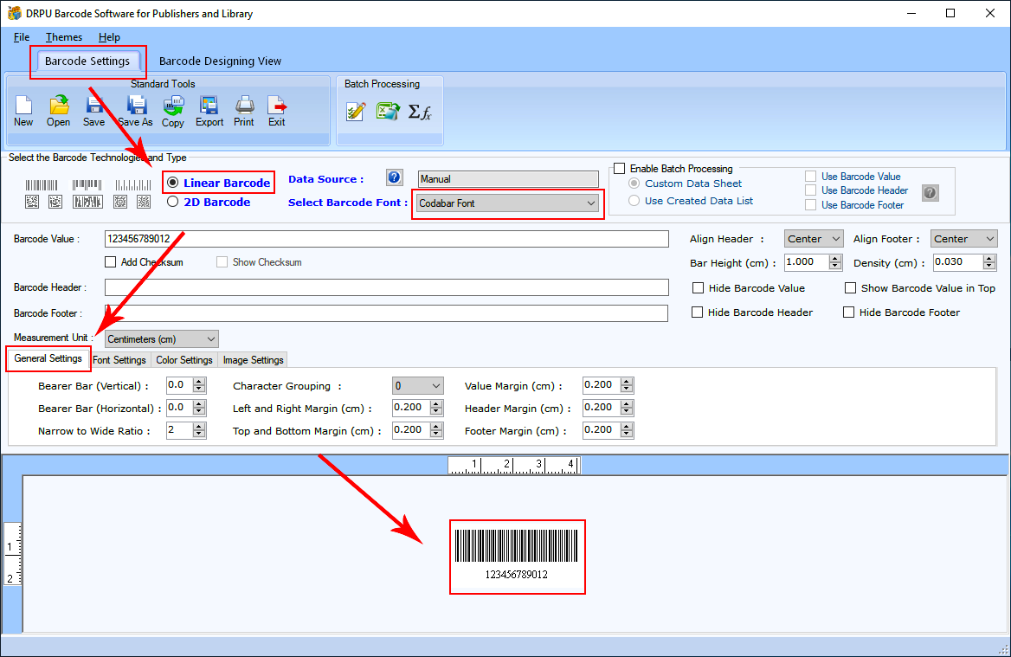The width and height of the screenshot is (1011, 657).
Task: Tick the Hide Barcode Header checkbox
Action: click(697, 312)
